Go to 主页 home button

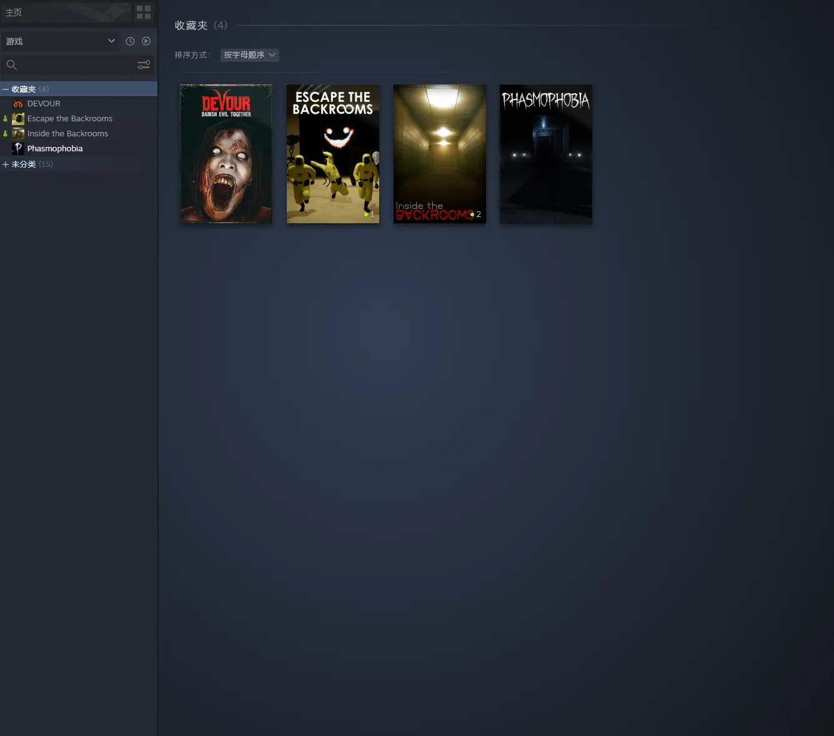pyautogui.click(x=66, y=13)
